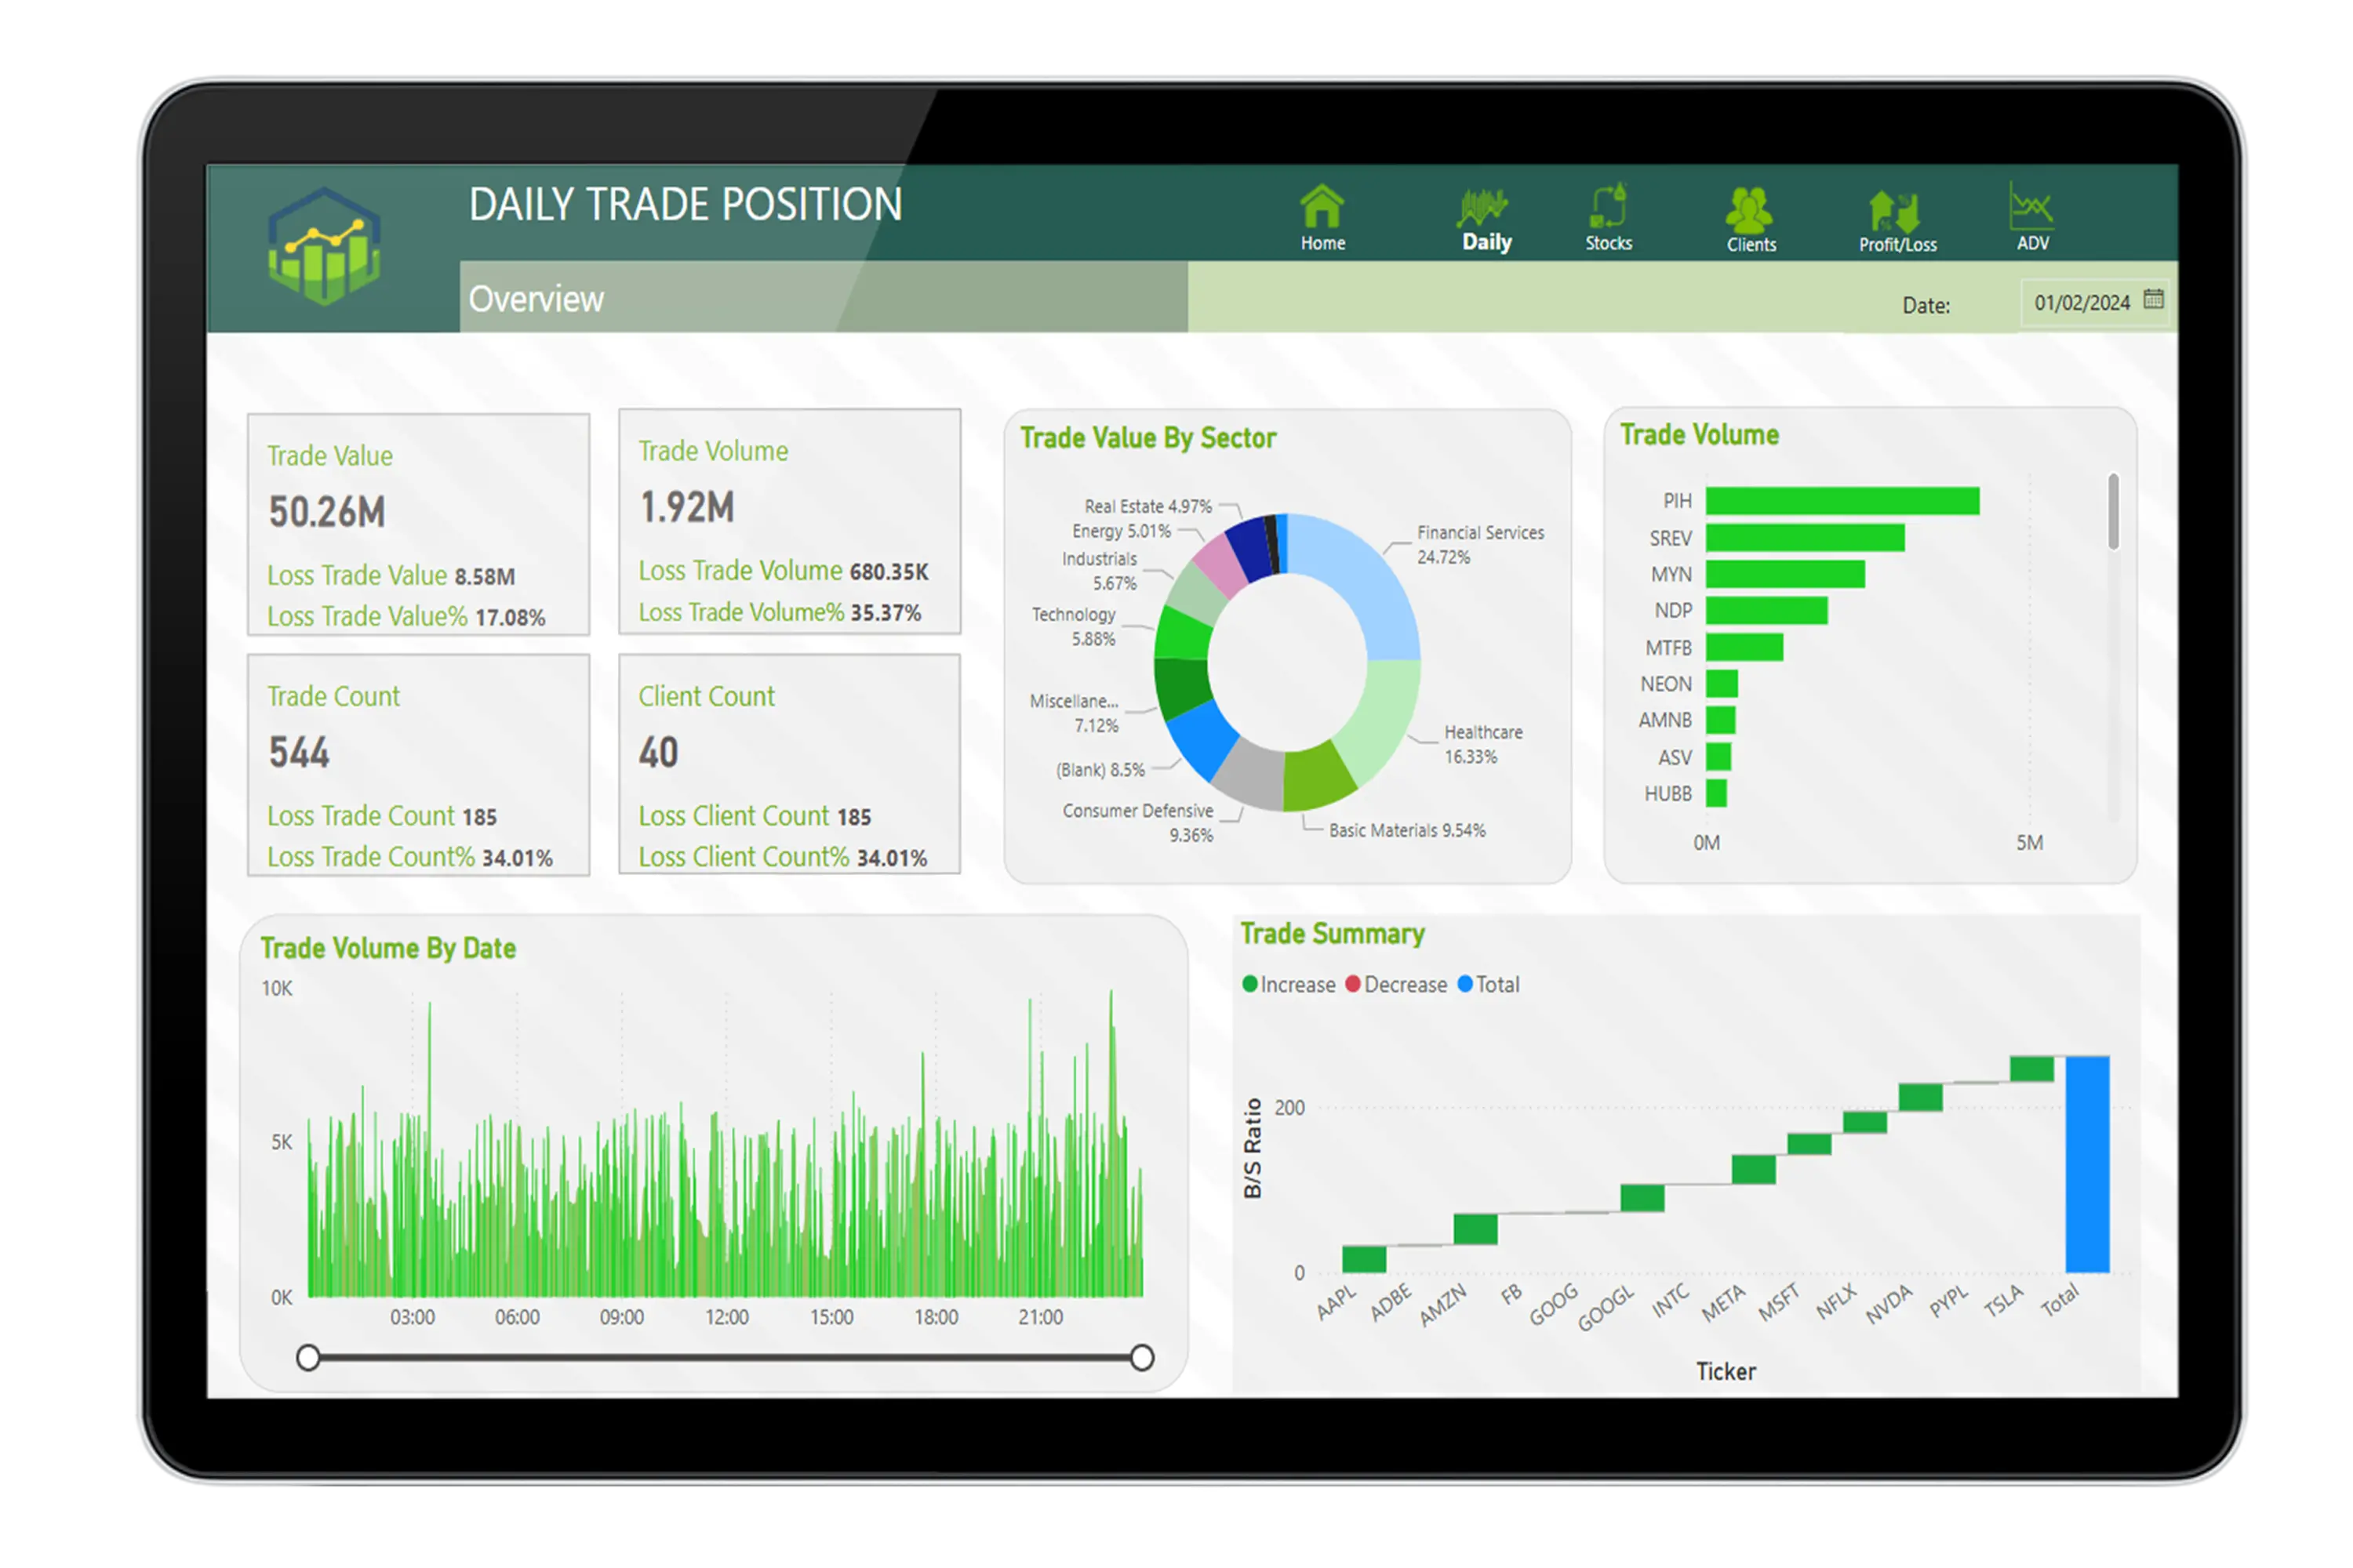Click left handle of time range slider

[308, 1358]
